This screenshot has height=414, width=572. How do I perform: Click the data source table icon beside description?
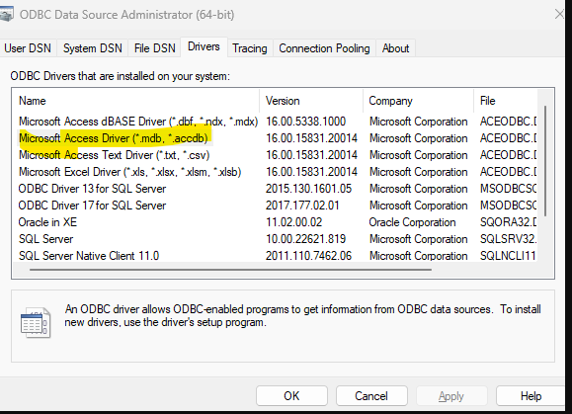click(36, 323)
